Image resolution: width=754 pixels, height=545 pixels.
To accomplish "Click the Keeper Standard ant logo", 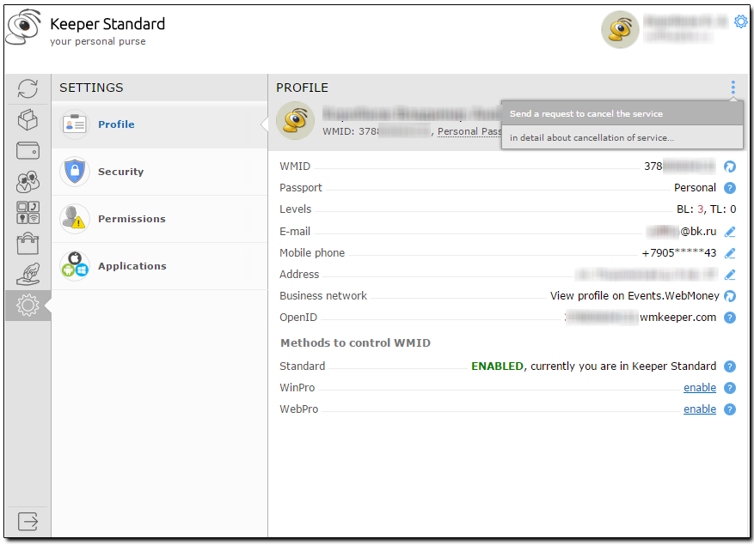I will 24,27.
